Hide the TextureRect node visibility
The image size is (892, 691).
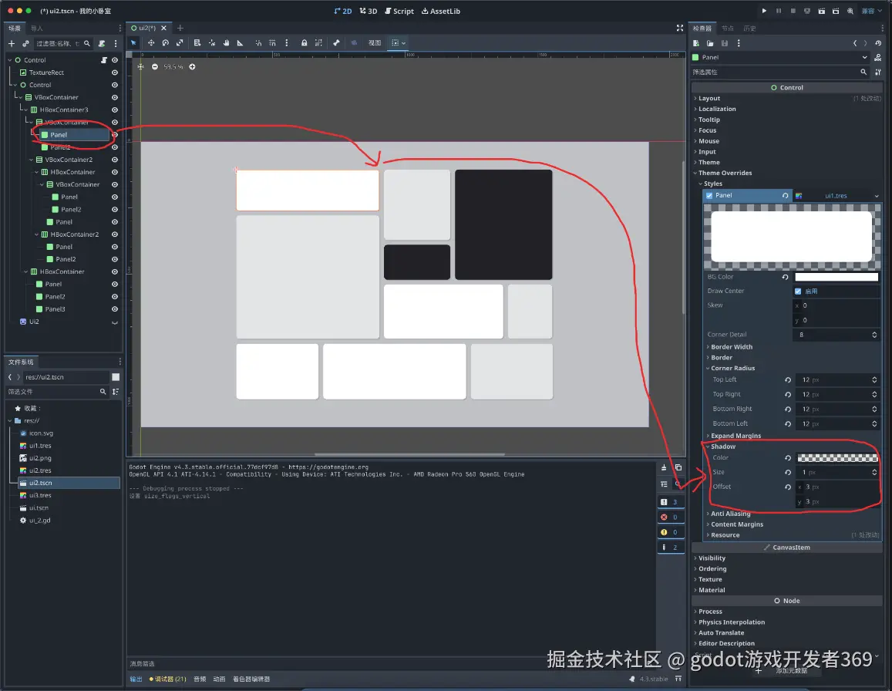(x=115, y=72)
